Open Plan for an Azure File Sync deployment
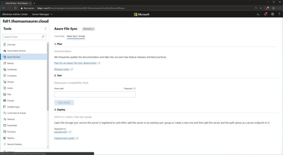This screenshot has width=283, height=155. coord(75,63)
